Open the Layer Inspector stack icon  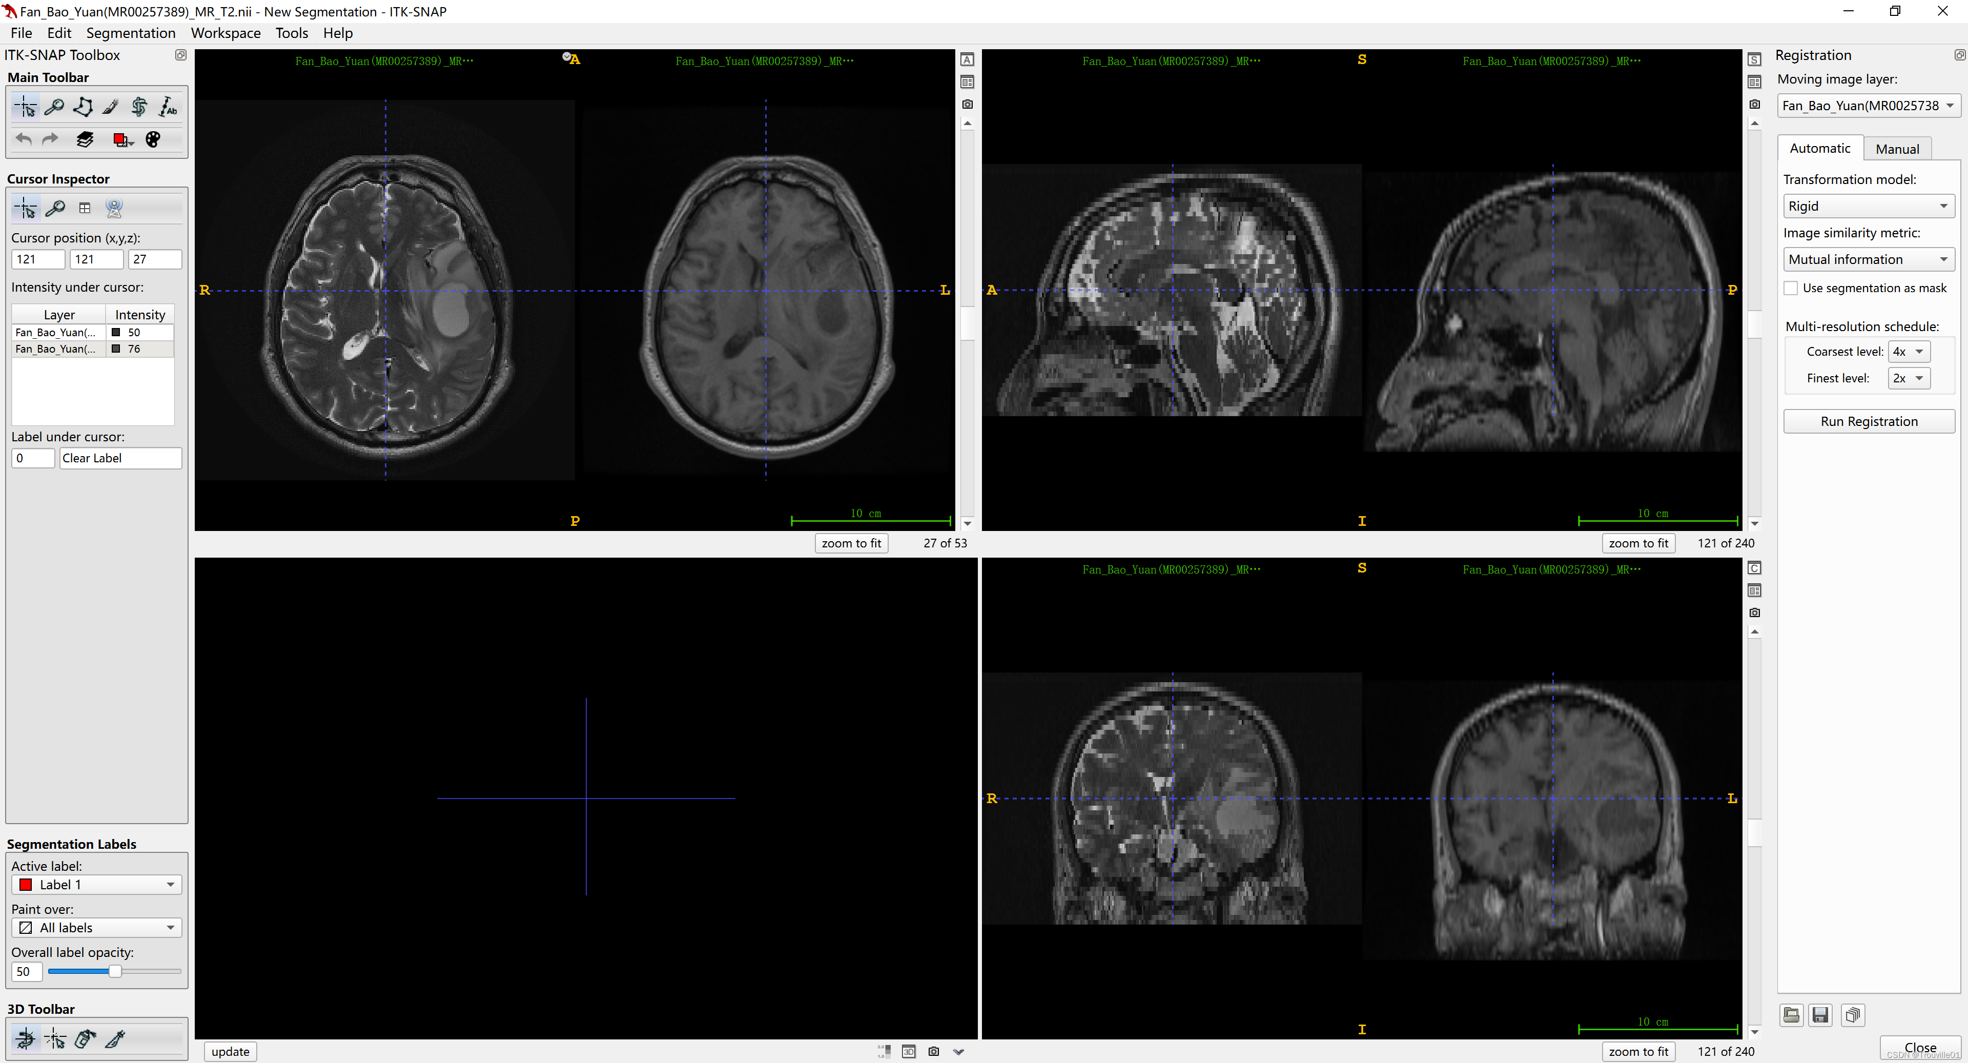85,139
